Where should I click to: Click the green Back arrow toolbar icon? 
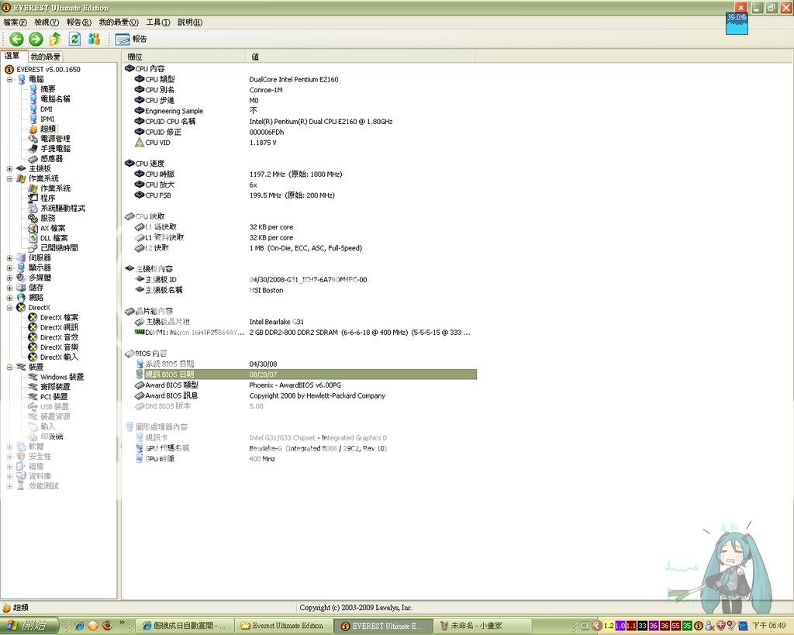coord(16,39)
